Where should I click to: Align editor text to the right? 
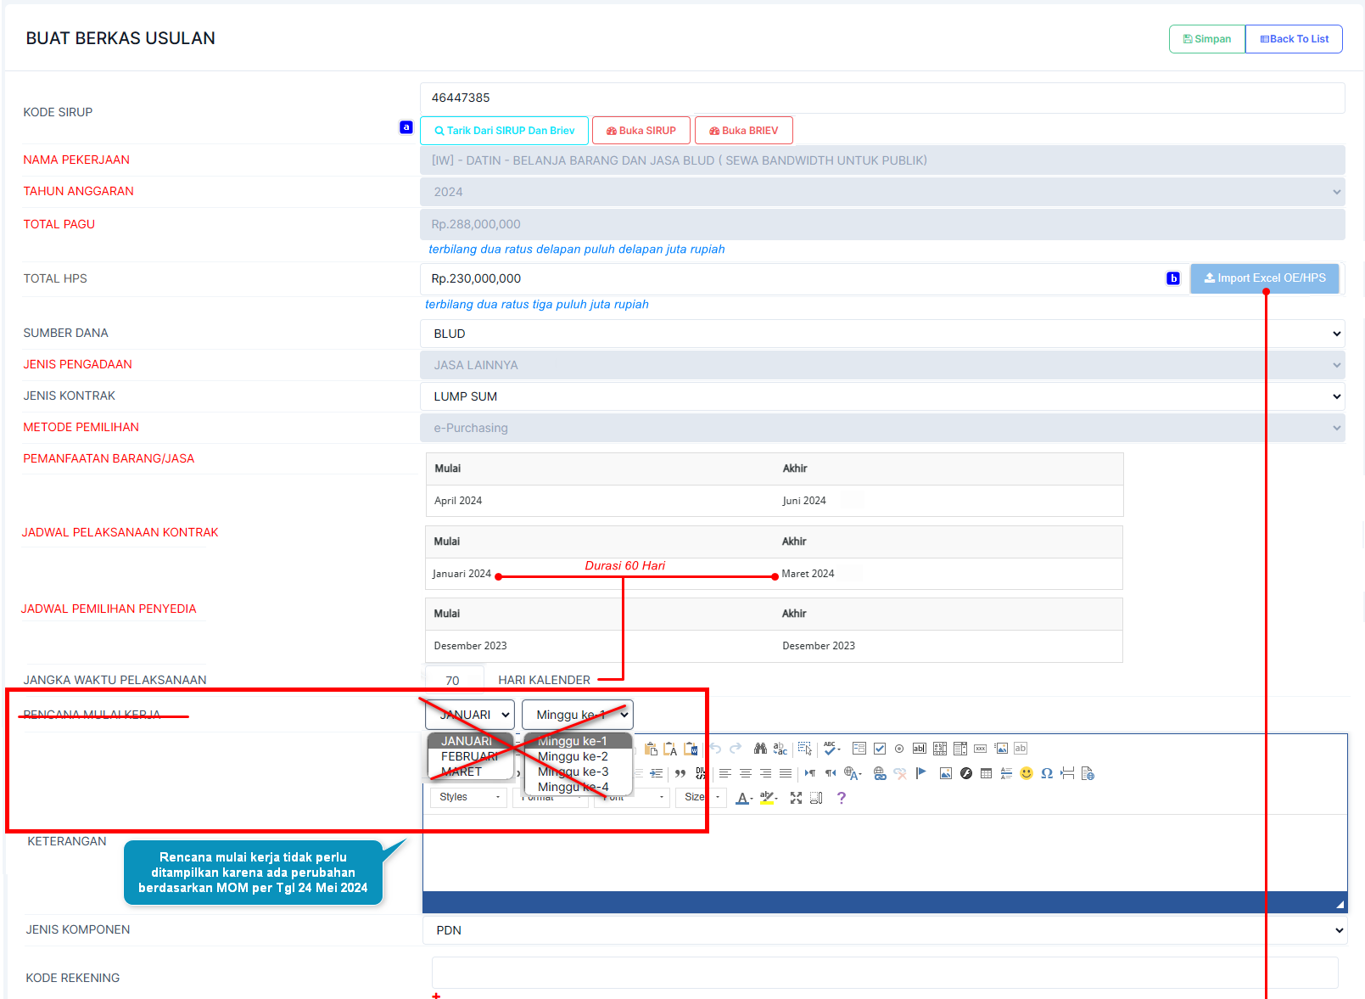point(766,773)
